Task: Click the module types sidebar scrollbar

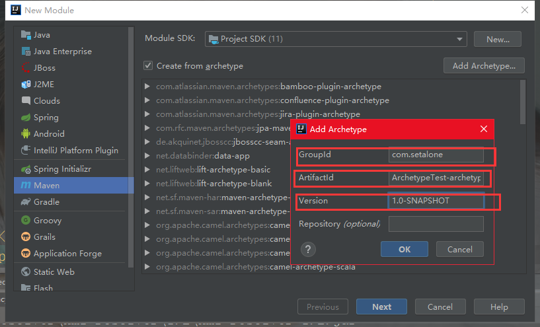Action: [131, 147]
